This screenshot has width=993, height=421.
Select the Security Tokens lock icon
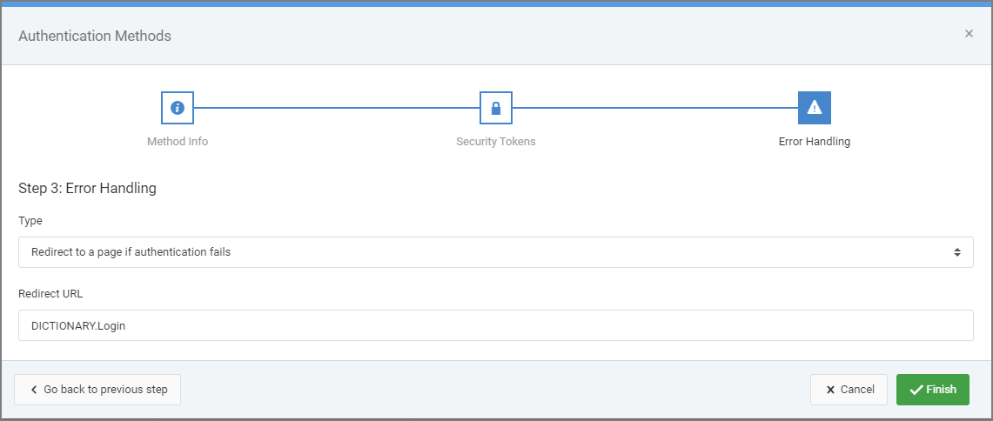pyautogui.click(x=496, y=108)
